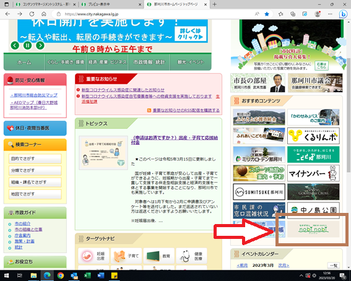Open the AEDマップ link

coord(34,105)
